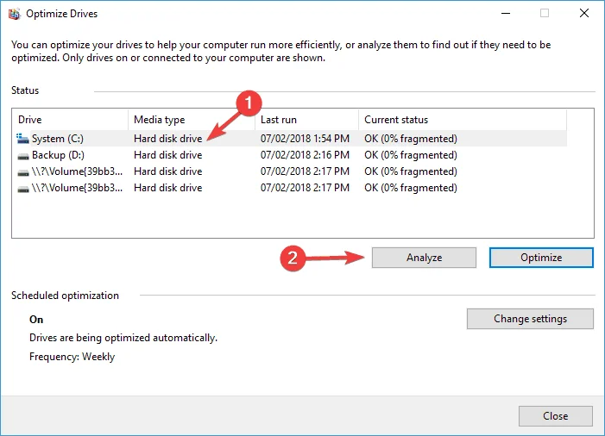Viewport: 605px width, 436px height.
Task: Select the System (C:) drive name
Action: click(x=58, y=139)
